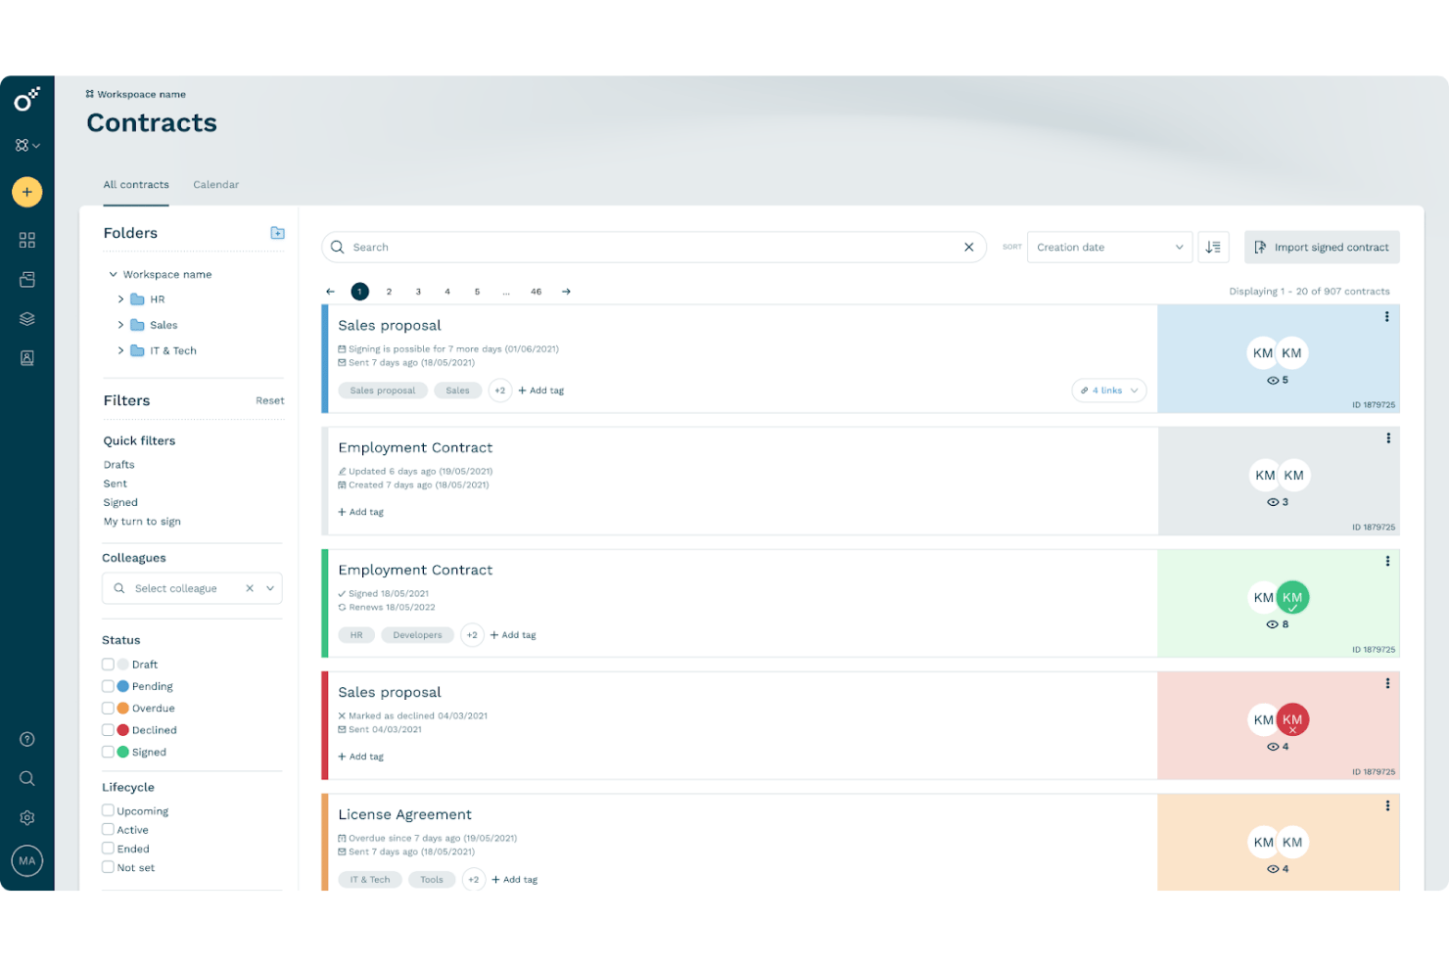Screen dimensions: 1449x966
Task: Expand the HR folder
Action: tap(120, 299)
